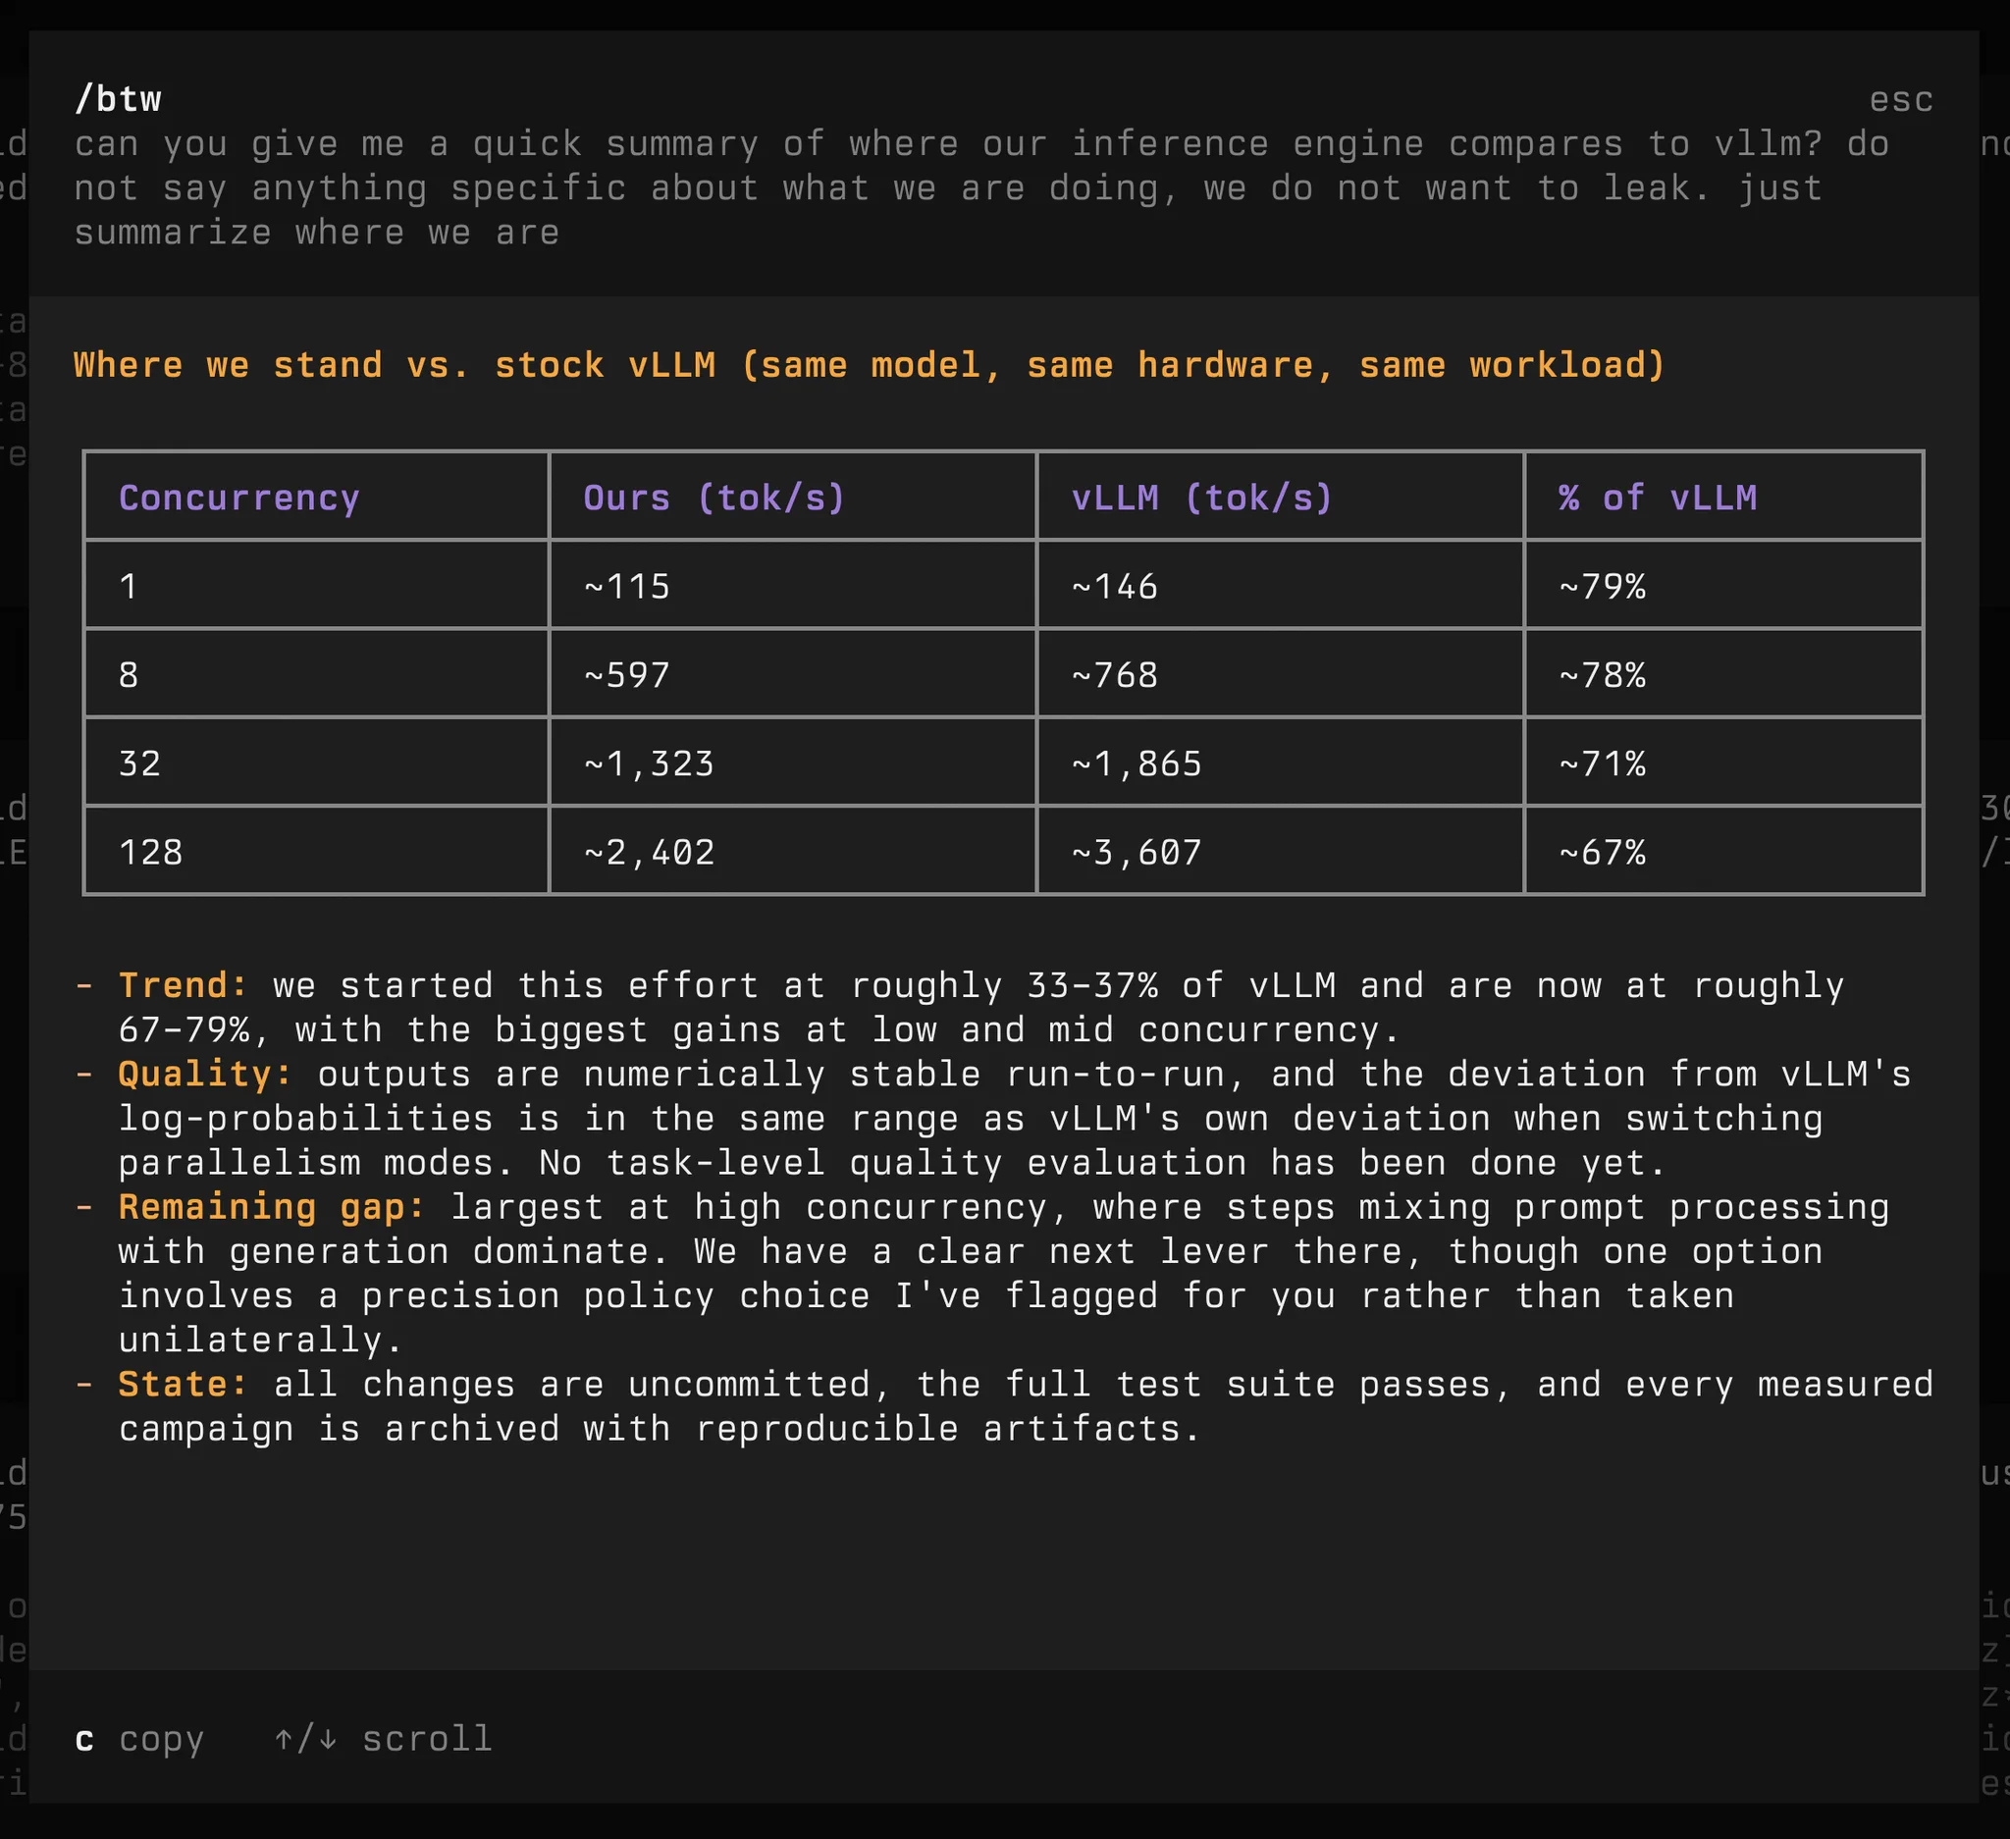This screenshot has height=1839, width=2010.
Task: Click the word 'unilaterally.'
Action: pyautogui.click(x=261, y=1340)
